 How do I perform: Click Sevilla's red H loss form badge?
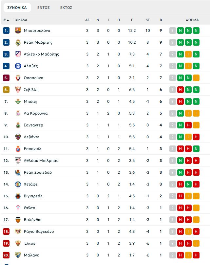(180, 90)
